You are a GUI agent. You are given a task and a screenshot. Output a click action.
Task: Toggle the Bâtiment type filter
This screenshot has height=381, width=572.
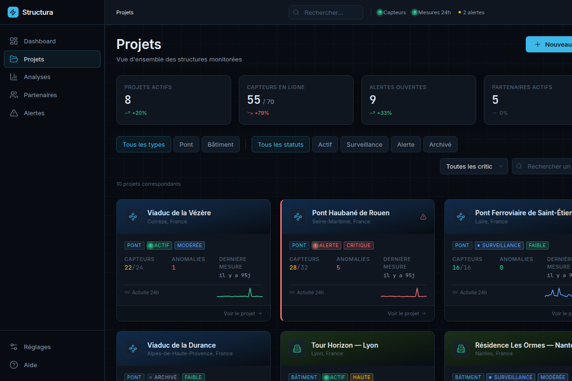(221, 144)
